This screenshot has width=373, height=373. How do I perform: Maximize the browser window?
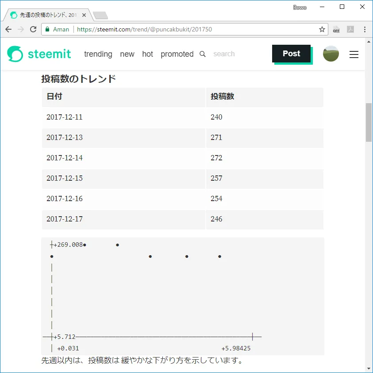(x=342, y=7)
